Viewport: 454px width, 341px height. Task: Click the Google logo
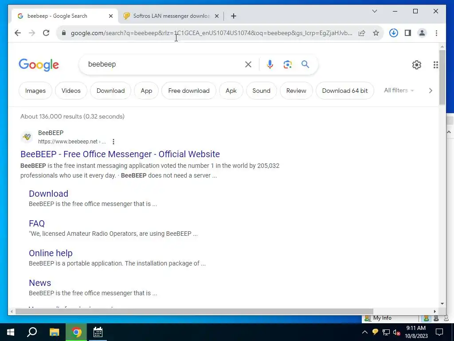(x=39, y=65)
